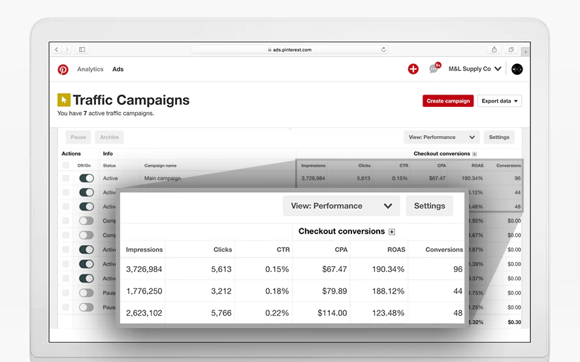Switch off the Main campaign toggle
The width and height of the screenshot is (580, 362).
[x=87, y=178]
